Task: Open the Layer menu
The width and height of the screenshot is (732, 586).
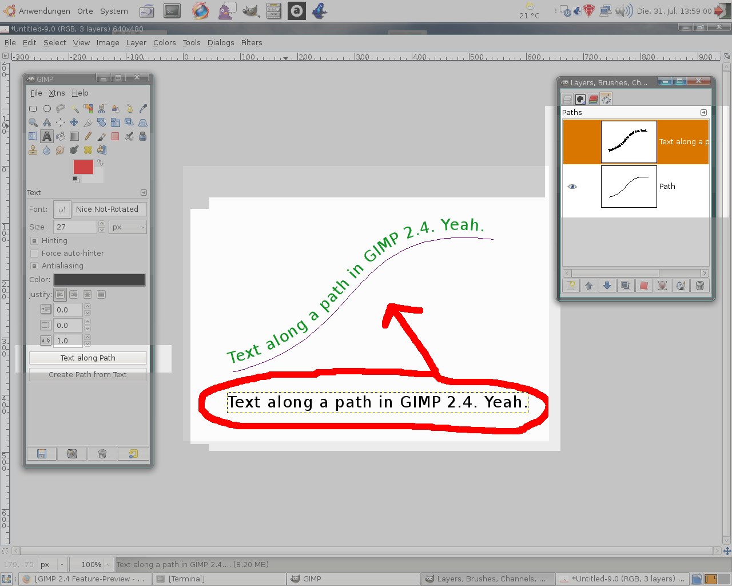Action: [136, 43]
